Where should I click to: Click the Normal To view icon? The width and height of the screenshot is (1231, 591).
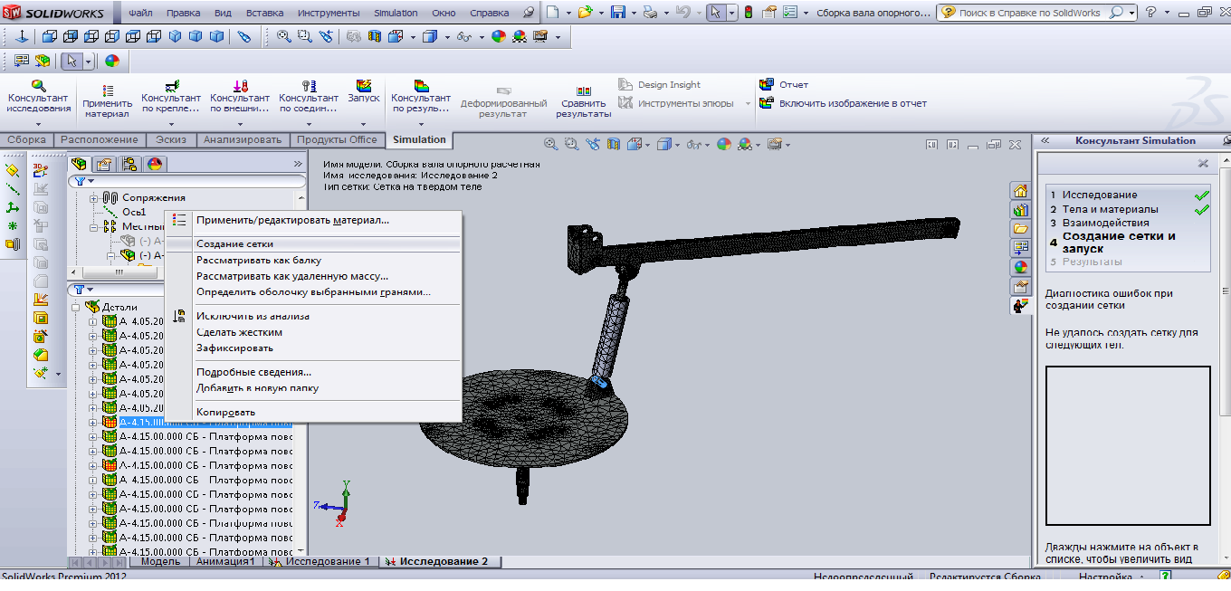22,37
